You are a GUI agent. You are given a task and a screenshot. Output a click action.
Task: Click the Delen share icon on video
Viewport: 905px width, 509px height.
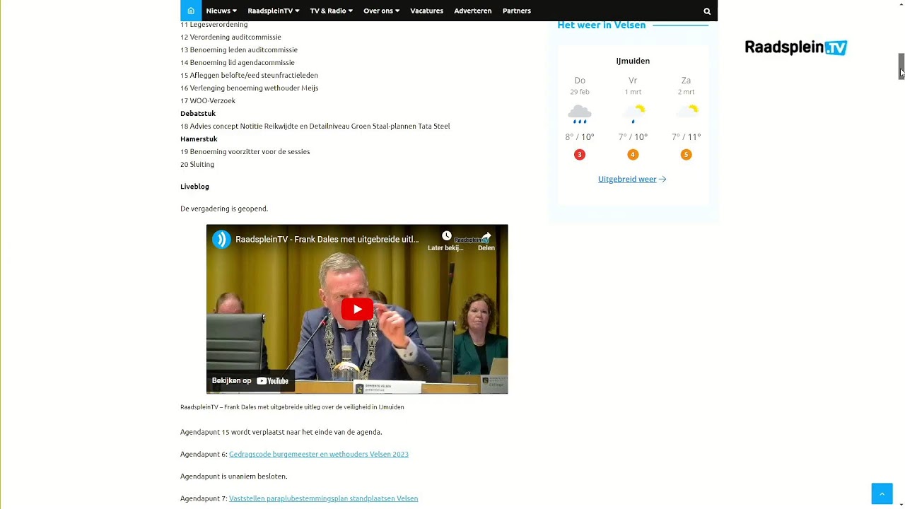pos(486,236)
